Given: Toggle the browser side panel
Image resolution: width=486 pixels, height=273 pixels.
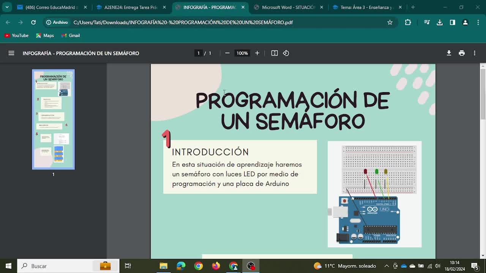Looking at the screenshot, I should point(452,22).
